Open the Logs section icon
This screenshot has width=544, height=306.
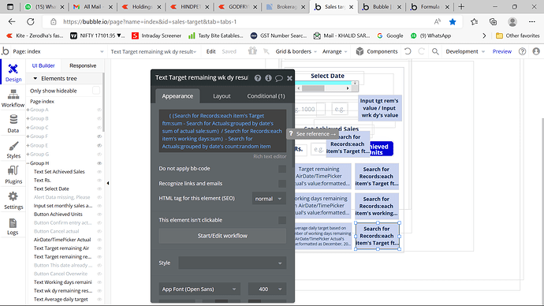click(13, 223)
